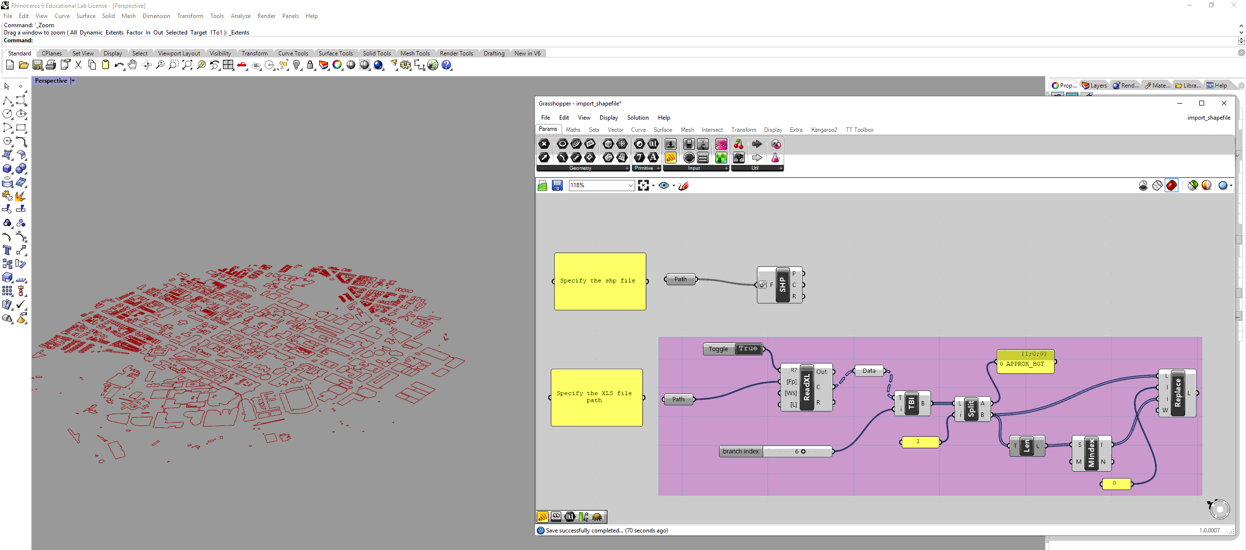Select the cherry Cluster icon in Util panel

click(738, 144)
